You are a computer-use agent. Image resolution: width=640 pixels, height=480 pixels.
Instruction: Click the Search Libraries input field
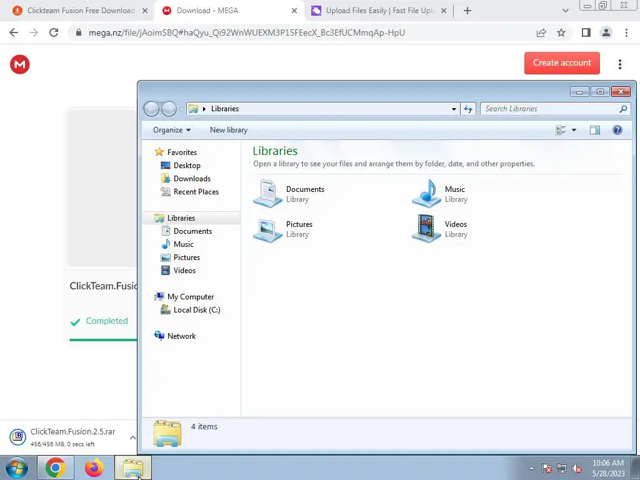549,109
